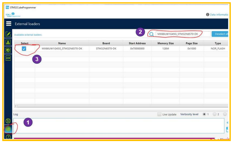Click the STM32N6570-DK board cell
235x143 pixels.
[x=106, y=48]
